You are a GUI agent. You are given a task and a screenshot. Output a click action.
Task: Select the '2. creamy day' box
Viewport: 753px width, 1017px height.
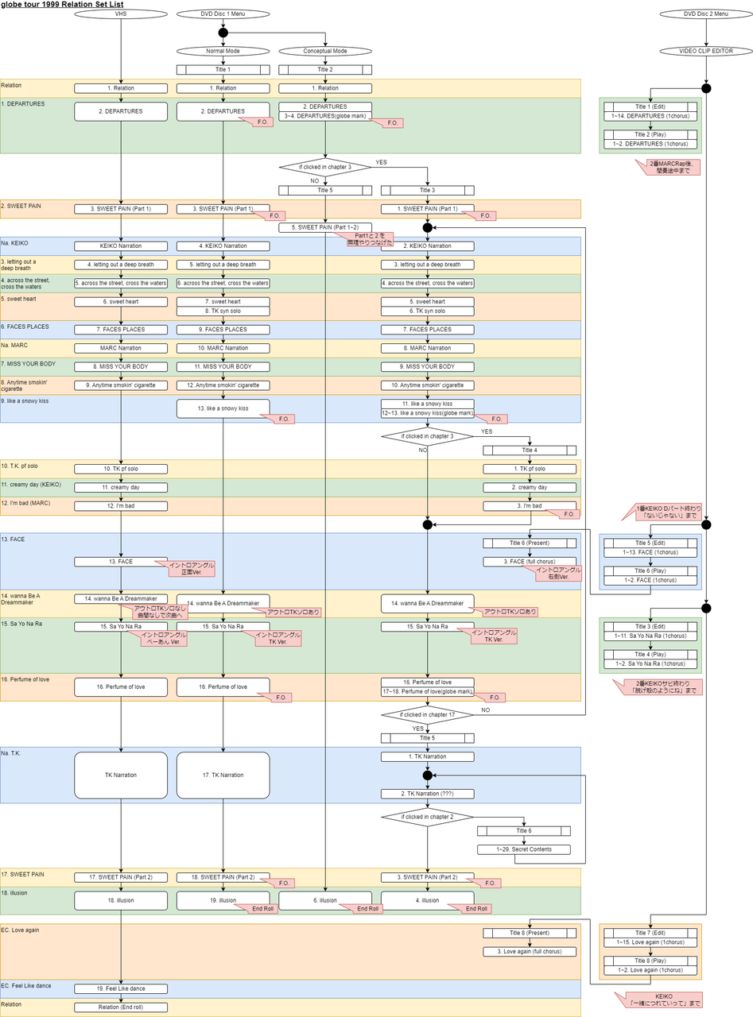coord(530,487)
